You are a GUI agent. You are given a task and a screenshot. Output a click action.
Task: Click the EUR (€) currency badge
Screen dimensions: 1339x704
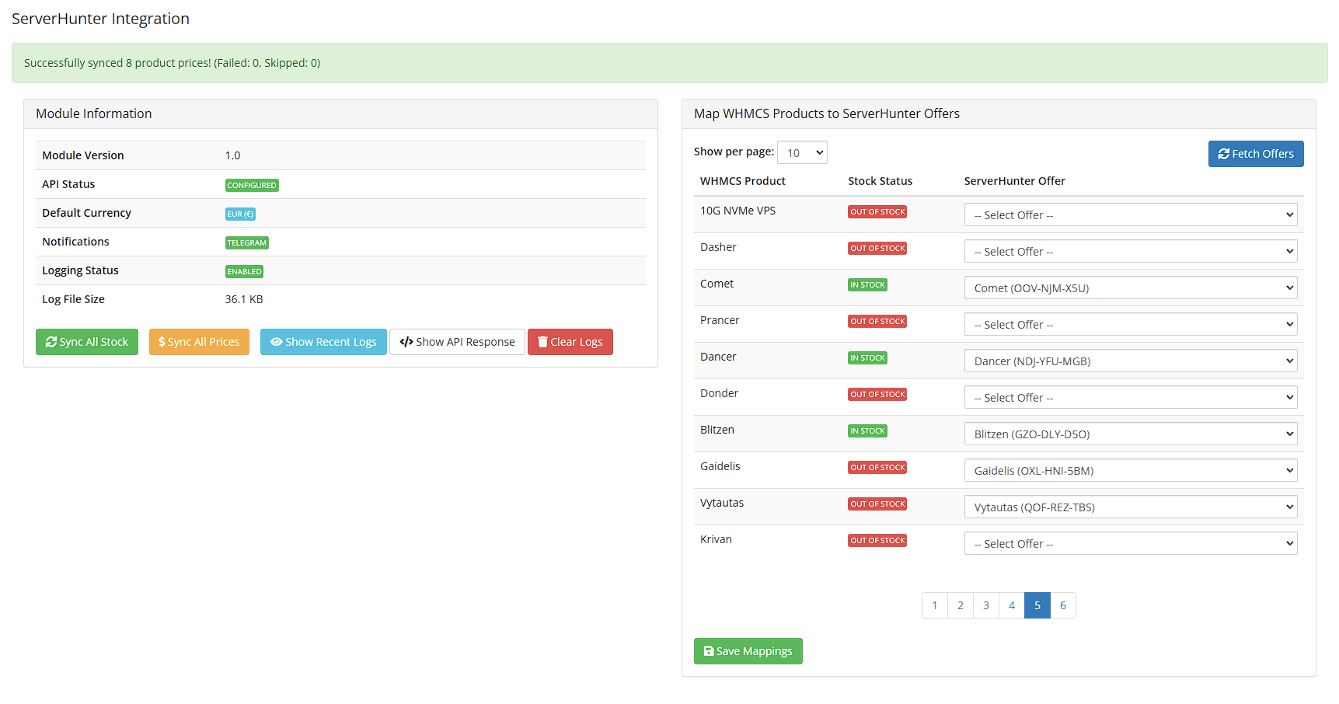(240, 214)
